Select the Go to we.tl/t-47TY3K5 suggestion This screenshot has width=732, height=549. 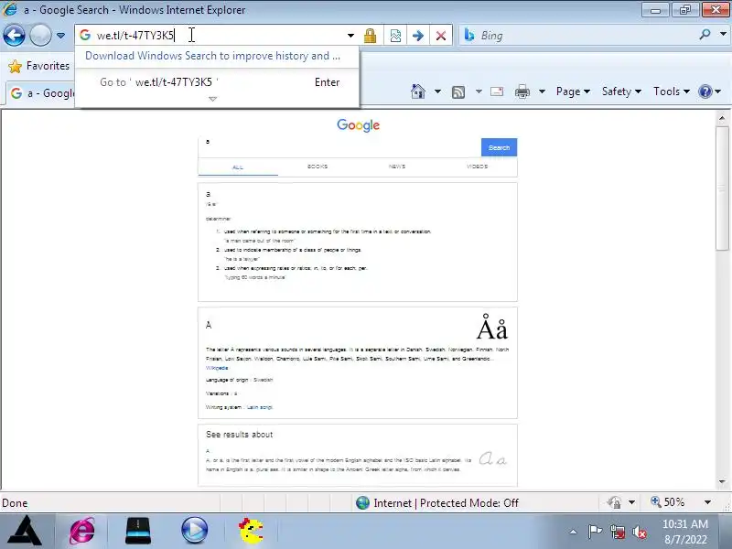click(x=217, y=82)
